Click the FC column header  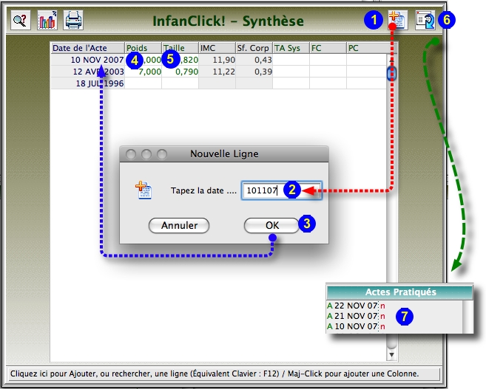(328, 48)
